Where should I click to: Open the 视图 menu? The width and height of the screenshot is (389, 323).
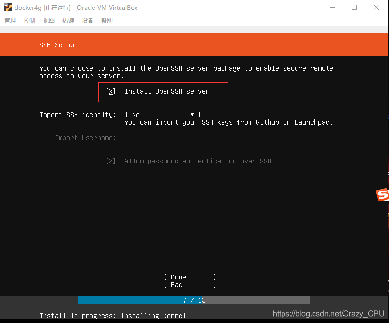[x=48, y=21]
